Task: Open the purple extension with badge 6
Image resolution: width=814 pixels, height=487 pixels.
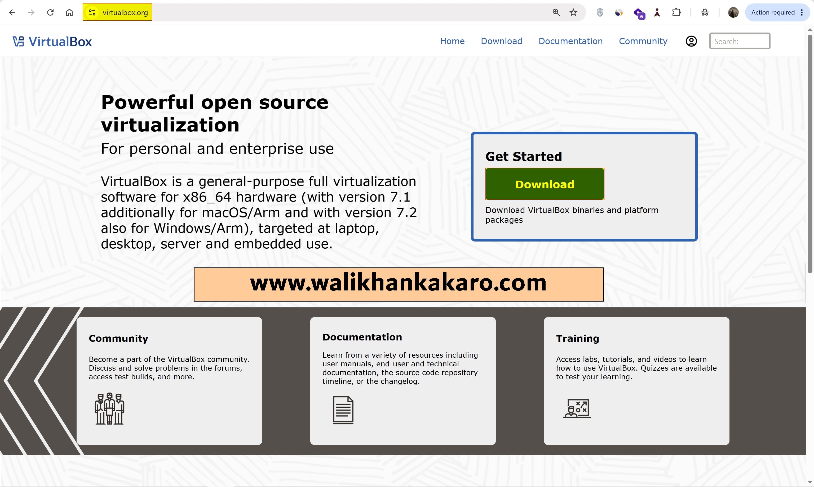Action: pyautogui.click(x=639, y=13)
